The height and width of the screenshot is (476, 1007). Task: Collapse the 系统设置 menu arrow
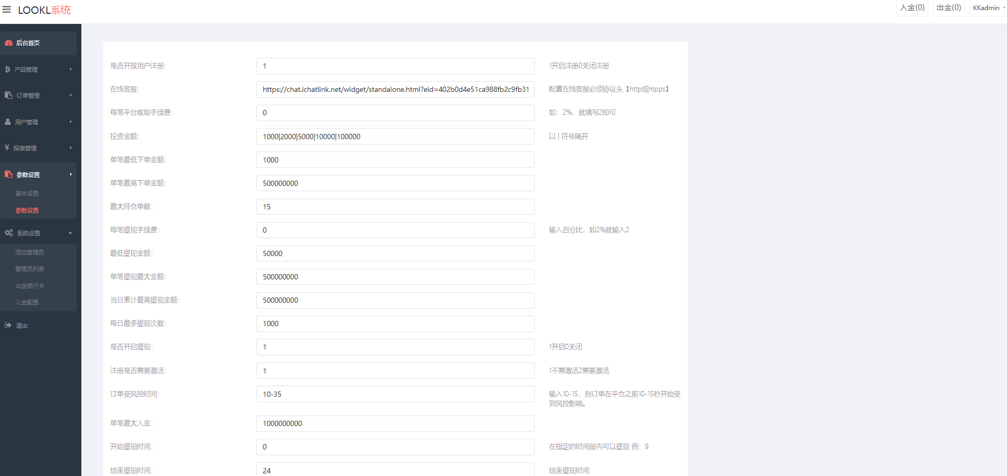(70, 233)
